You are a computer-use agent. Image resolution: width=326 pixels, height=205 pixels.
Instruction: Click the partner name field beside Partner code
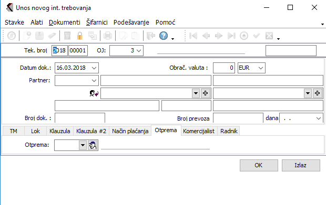[156, 80]
